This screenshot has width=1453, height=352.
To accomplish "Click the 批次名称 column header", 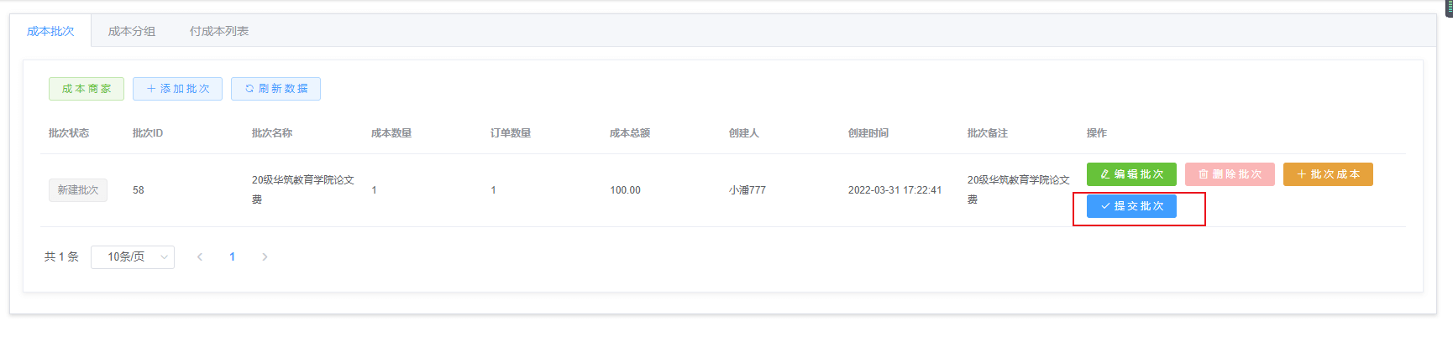I will [x=272, y=133].
